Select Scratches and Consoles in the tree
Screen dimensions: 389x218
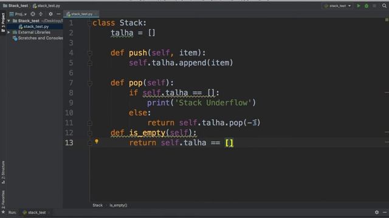point(40,38)
